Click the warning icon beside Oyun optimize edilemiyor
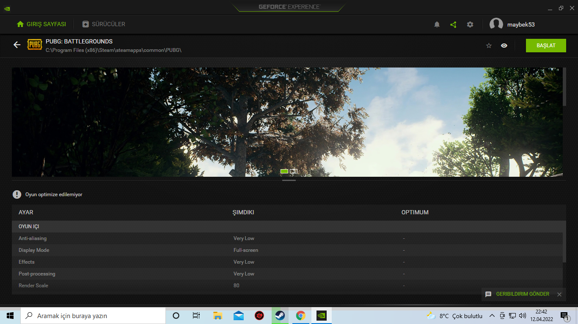Viewport: 578px width, 324px height. point(17,194)
